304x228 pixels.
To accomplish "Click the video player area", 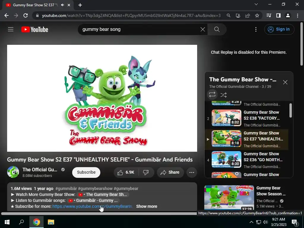I will [102, 98].
